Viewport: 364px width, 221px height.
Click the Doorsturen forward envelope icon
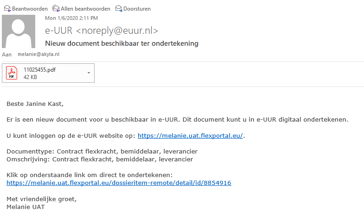click(119, 9)
